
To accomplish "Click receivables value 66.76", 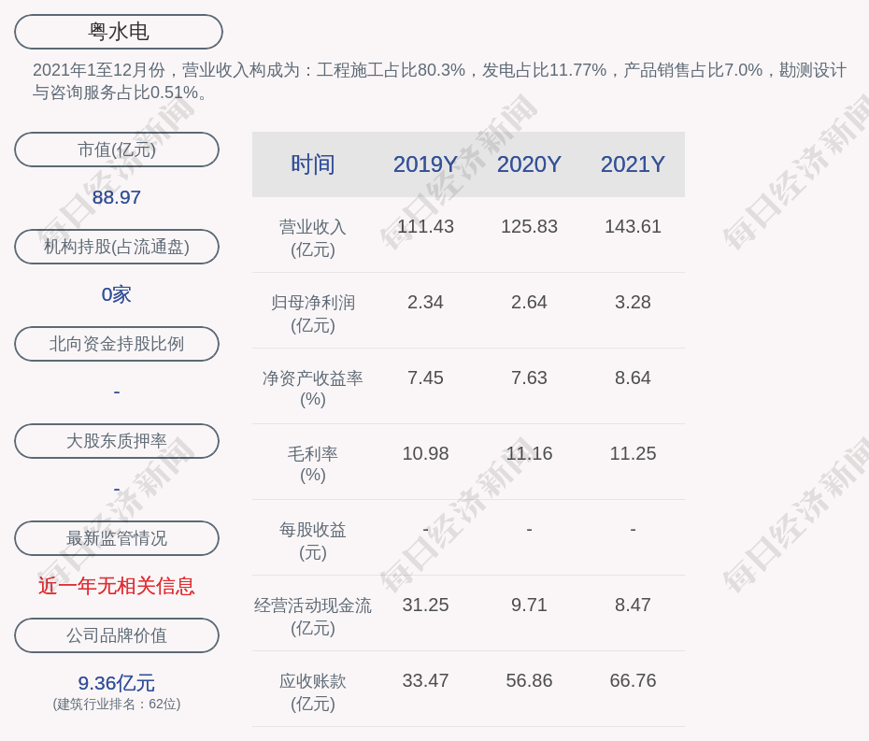I will (x=633, y=680).
